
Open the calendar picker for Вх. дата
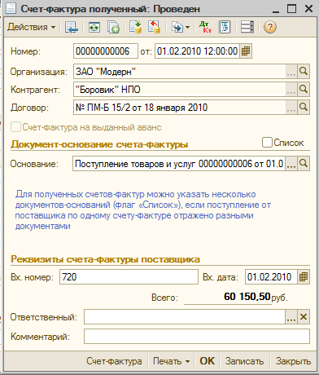click(304, 277)
